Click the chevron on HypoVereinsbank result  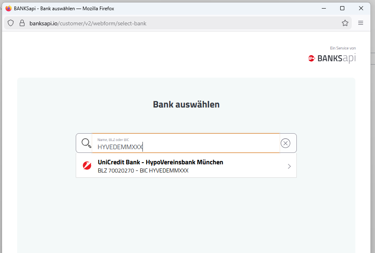click(289, 166)
